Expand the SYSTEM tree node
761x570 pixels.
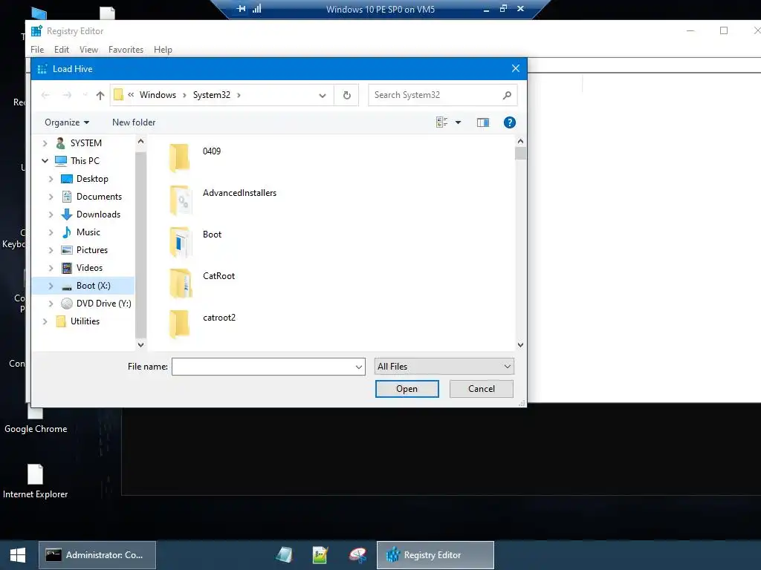[45, 143]
